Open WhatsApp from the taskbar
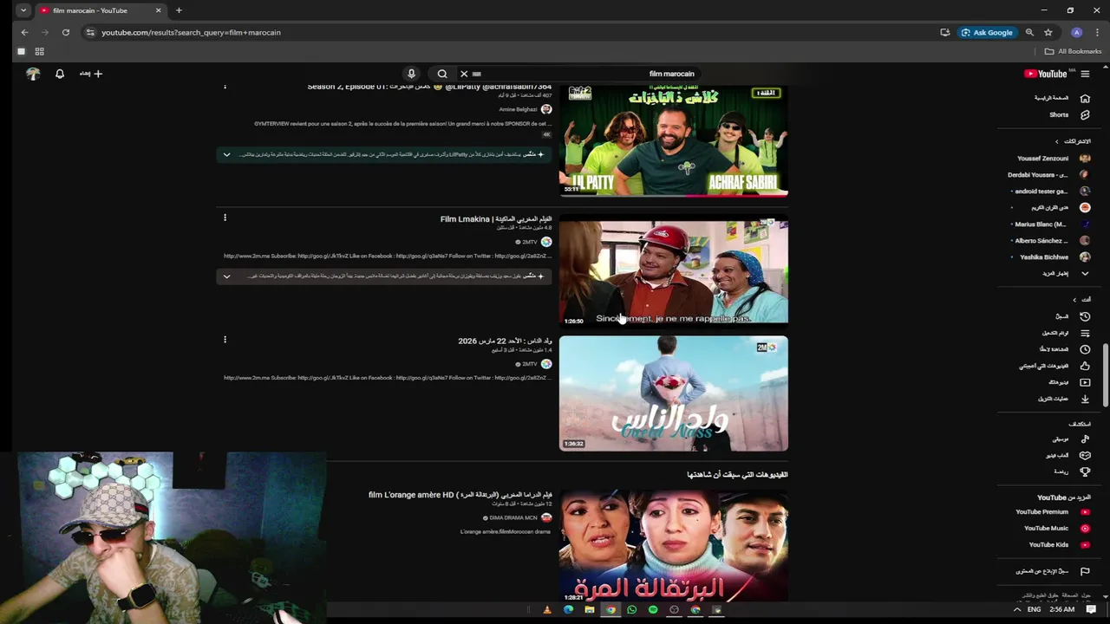 pyautogui.click(x=631, y=610)
